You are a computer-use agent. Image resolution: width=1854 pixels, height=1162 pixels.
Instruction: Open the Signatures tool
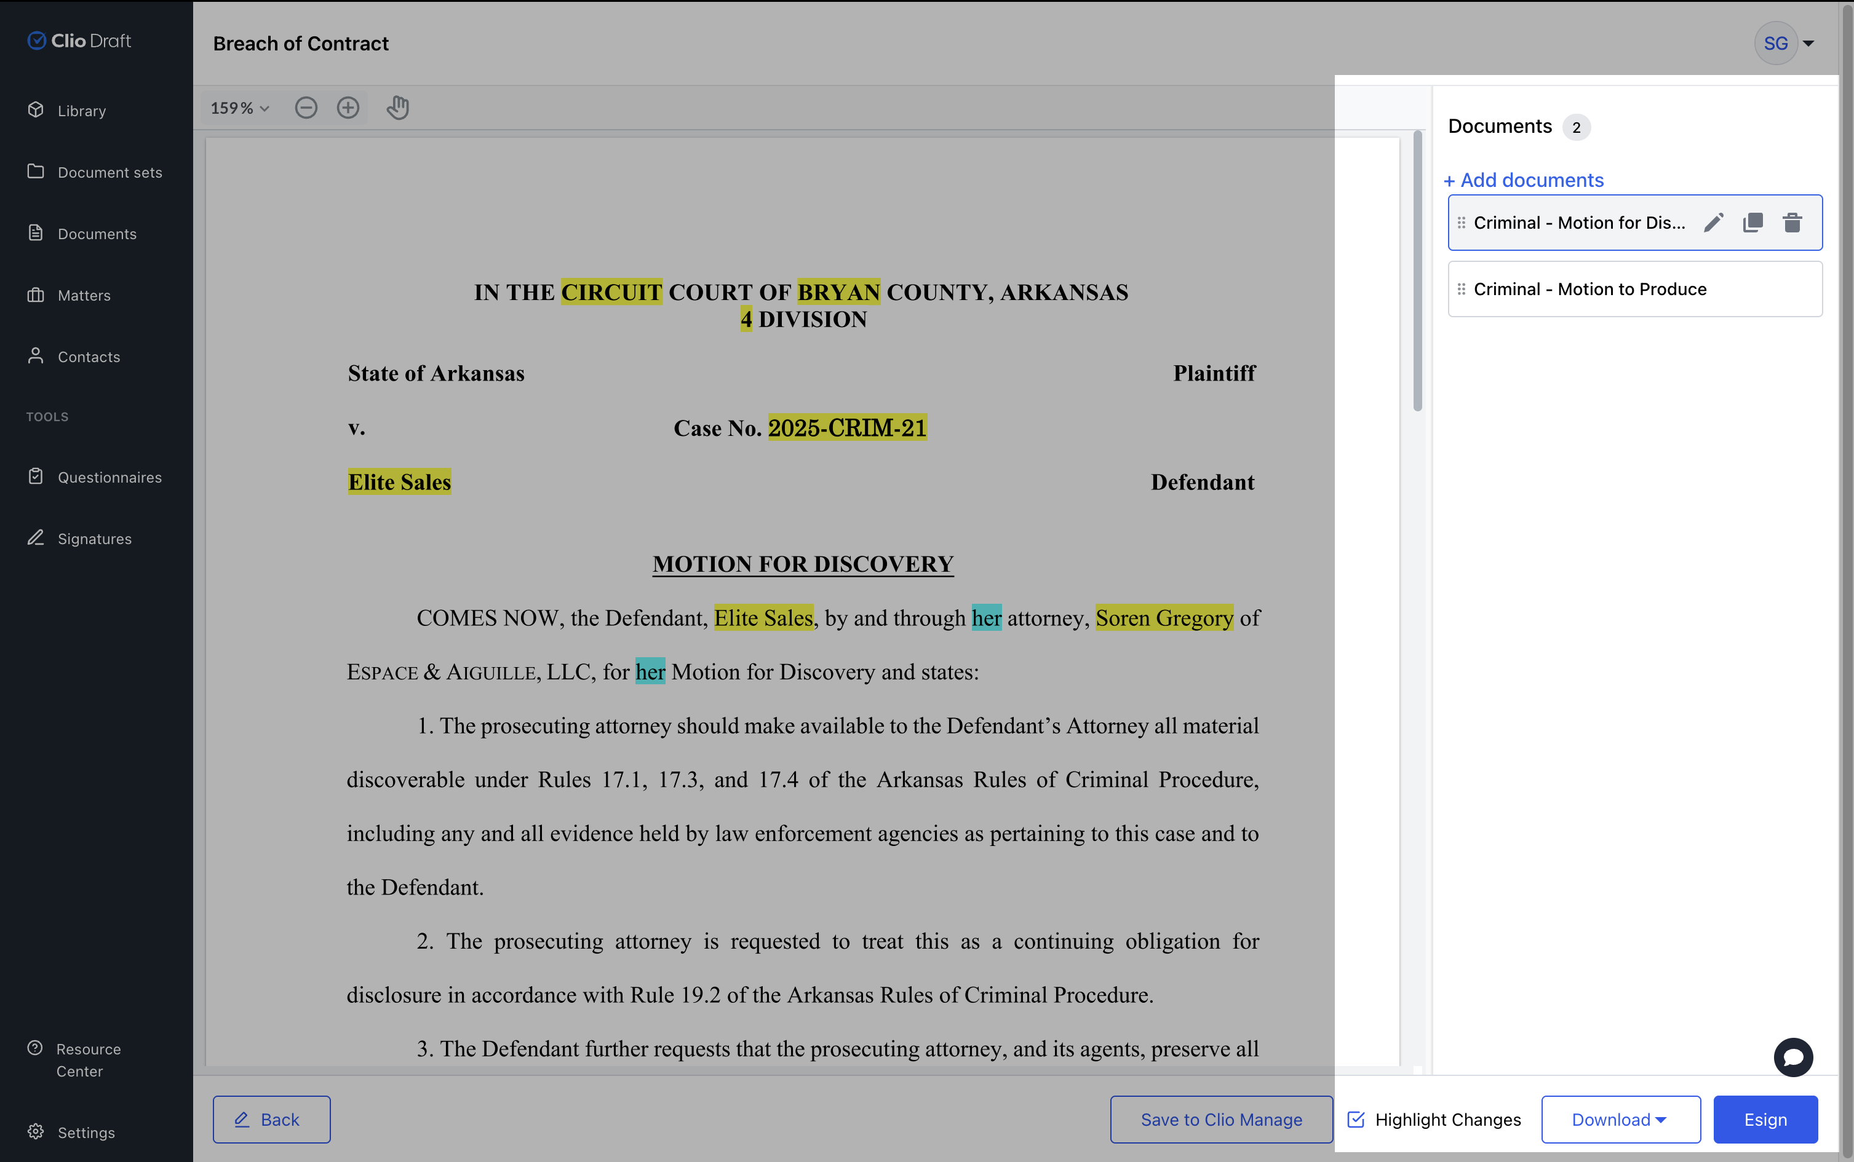point(95,538)
